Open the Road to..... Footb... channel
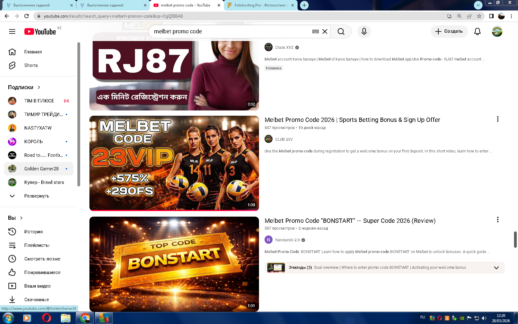The height and width of the screenshot is (324, 518). (x=39, y=155)
